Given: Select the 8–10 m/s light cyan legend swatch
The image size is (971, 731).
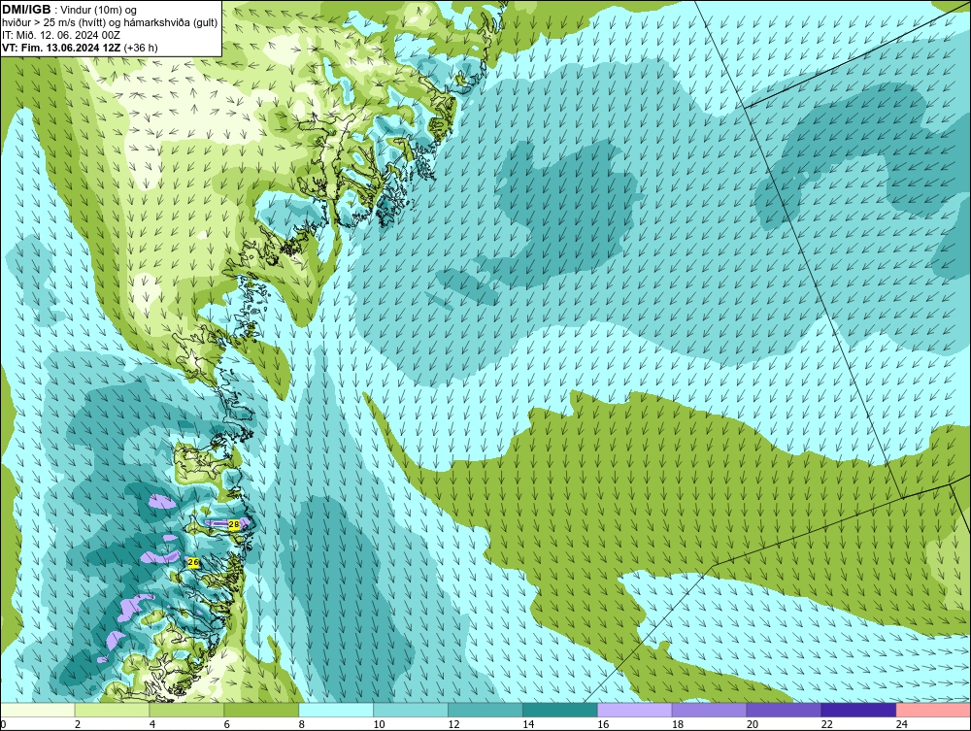Looking at the screenshot, I should click(x=336, y=710).
